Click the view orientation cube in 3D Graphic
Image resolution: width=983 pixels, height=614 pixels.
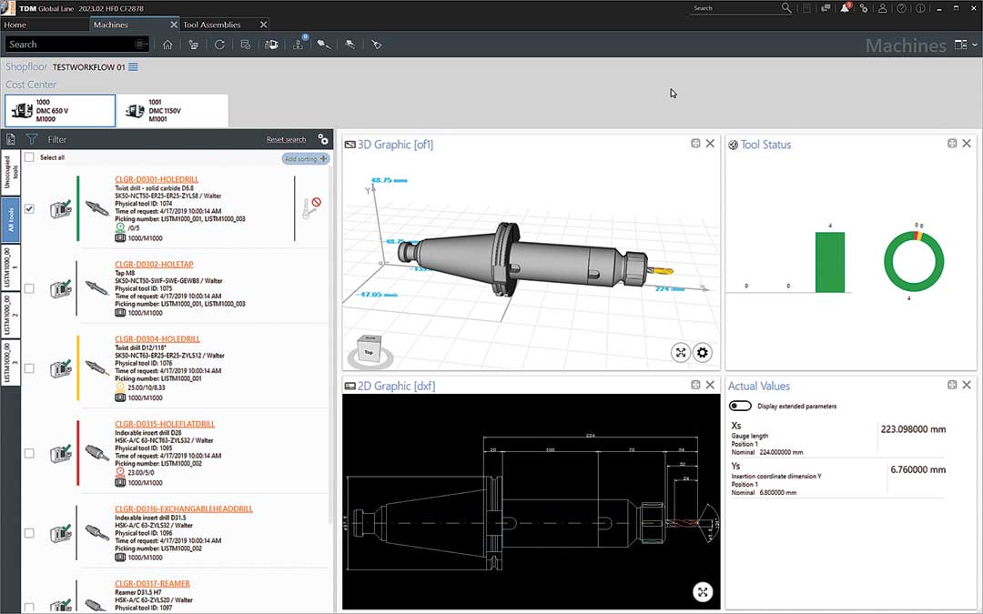point(369,349)
